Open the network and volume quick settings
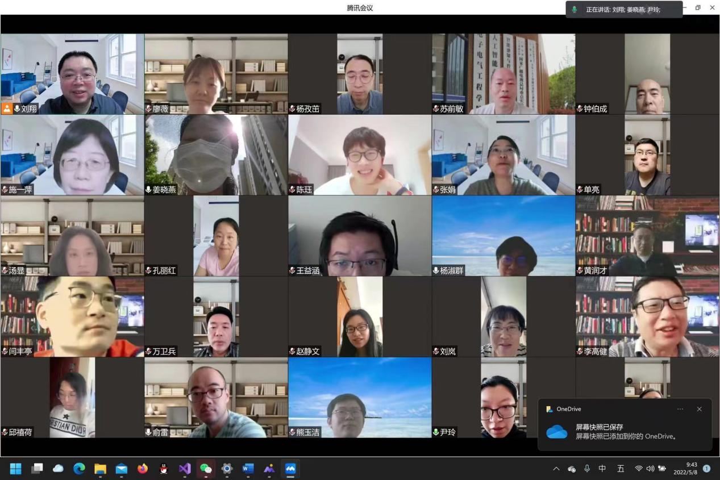 click(650, 469)
